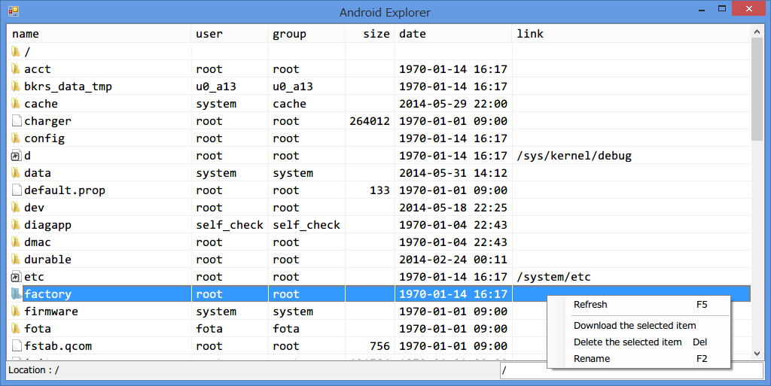This screenshot has width=771, height=386.
Task: Click the date cell "2014-05-31 14:12"
Action: (453, 173)
